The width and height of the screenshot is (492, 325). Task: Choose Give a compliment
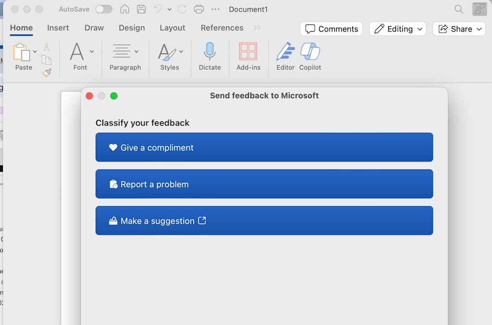[264, 147]
